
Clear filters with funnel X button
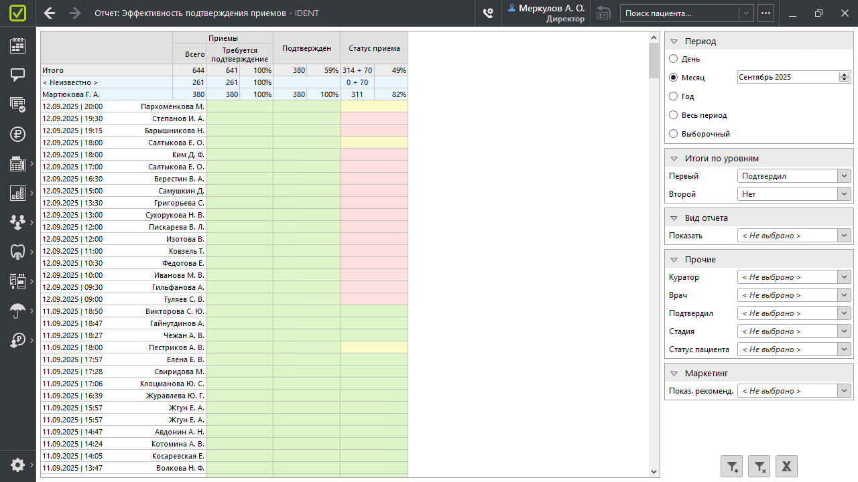pos(759,467)
